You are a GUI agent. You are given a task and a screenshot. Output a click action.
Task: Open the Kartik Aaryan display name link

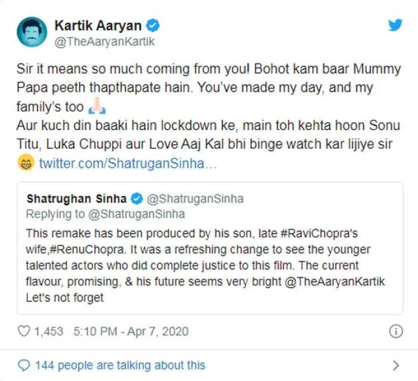point(98,26)
